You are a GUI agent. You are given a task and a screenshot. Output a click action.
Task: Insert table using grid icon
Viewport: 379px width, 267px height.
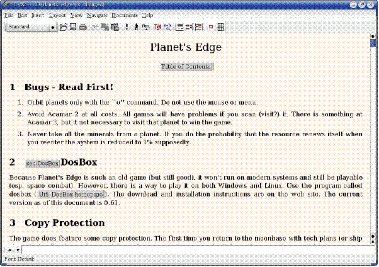(220, 27)
